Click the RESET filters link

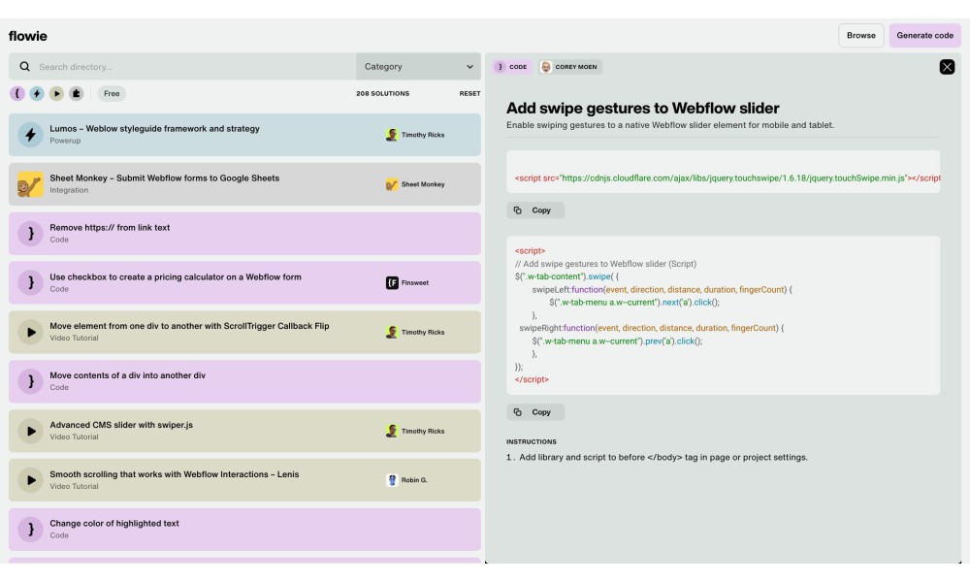[469, 93]
